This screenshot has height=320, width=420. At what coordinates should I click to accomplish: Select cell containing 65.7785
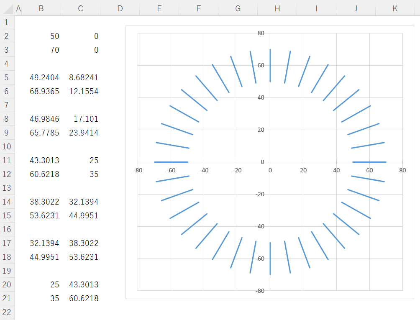[41, 133]
